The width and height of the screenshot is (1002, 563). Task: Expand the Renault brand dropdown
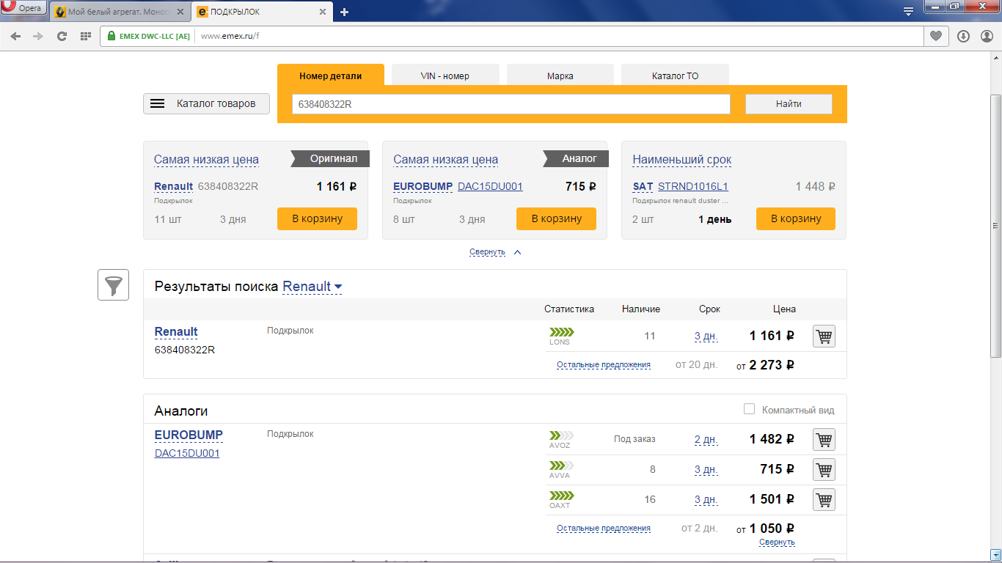312,287
